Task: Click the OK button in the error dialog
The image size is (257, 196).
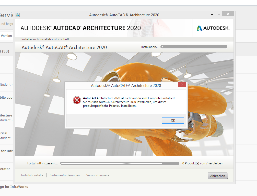Action: (x=173, y=121)
